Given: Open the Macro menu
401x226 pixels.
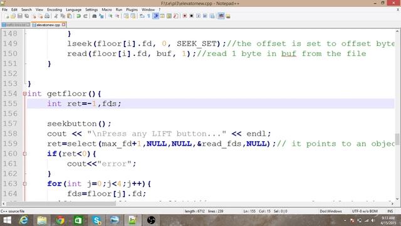Looking at the screenshot, I should [x=107, y=10].
